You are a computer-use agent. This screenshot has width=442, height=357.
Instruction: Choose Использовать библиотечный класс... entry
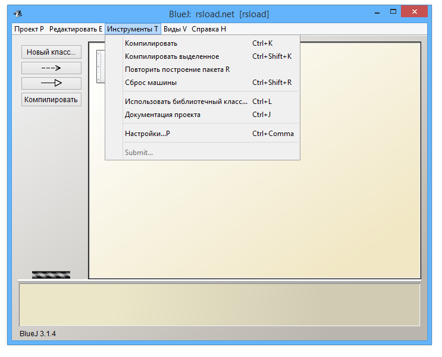coord(202,102)
